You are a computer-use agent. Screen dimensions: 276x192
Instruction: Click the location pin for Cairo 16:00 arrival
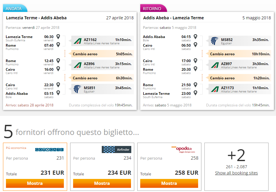58,69
